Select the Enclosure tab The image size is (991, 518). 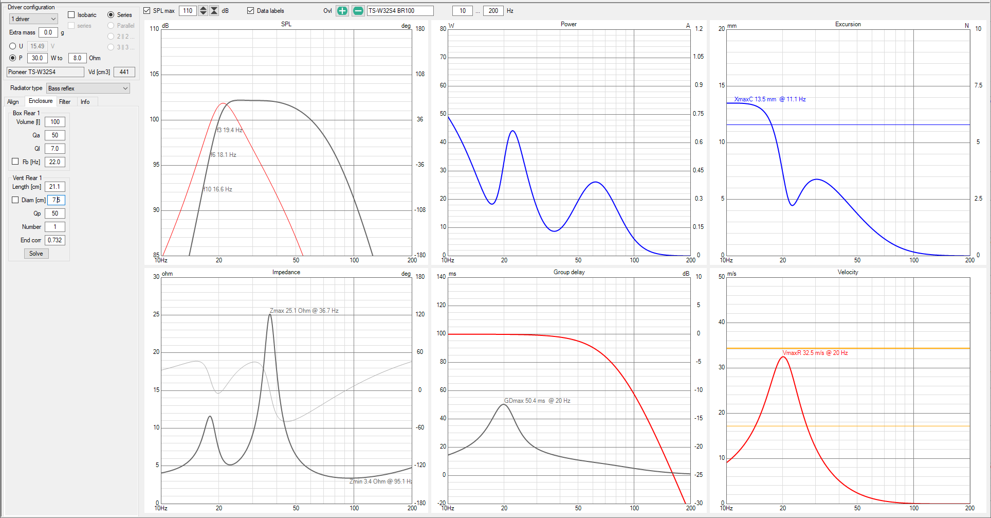(41, 101)
